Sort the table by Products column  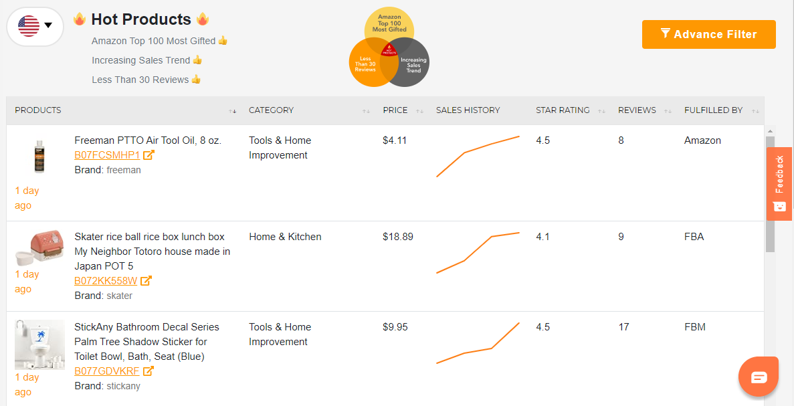point(232,111)
